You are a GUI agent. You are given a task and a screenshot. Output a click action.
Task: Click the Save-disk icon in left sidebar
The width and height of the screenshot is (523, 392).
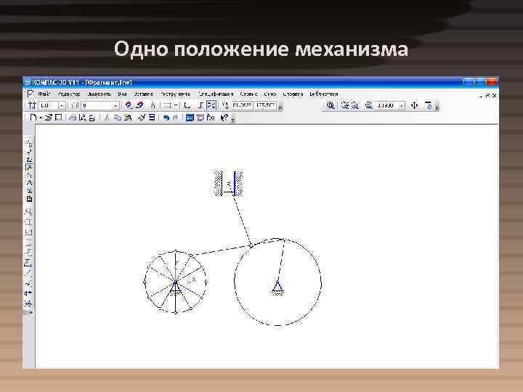[29, 200]
